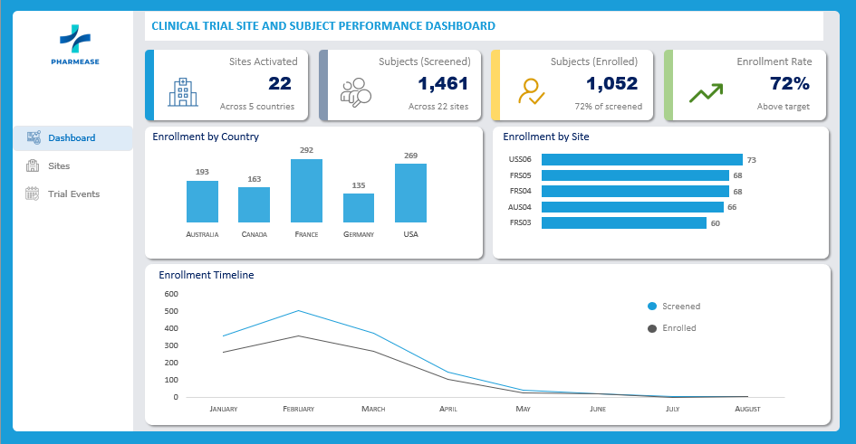Click the Trial Events calendar icon
This screenshot has width=856, height=444.
(x=34, y=194)
